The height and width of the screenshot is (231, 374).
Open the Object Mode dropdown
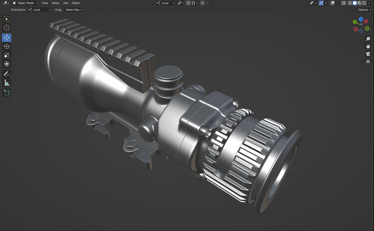(x=25, y=3)
